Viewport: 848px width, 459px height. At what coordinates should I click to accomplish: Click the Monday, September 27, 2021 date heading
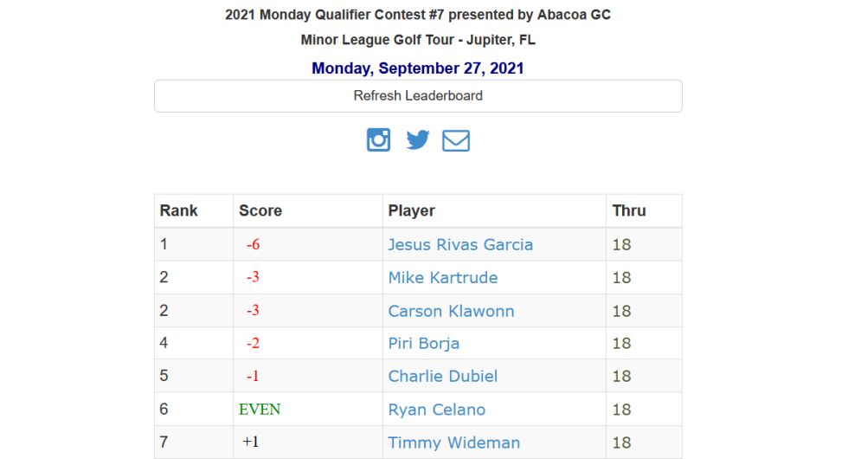(417, 68)
